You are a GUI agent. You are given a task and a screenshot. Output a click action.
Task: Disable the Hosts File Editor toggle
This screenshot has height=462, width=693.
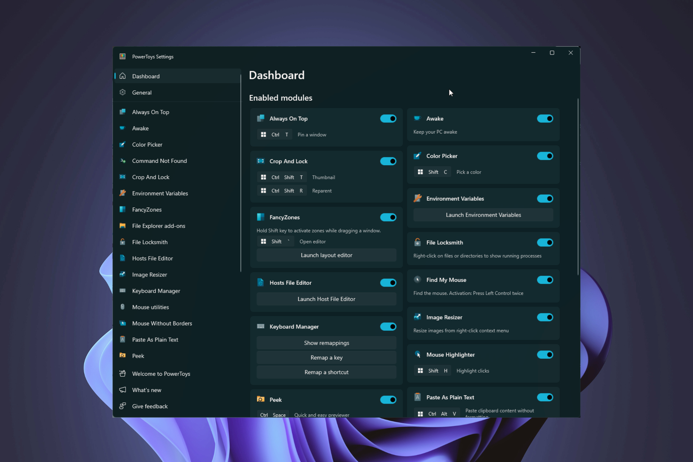coord(388,283)
